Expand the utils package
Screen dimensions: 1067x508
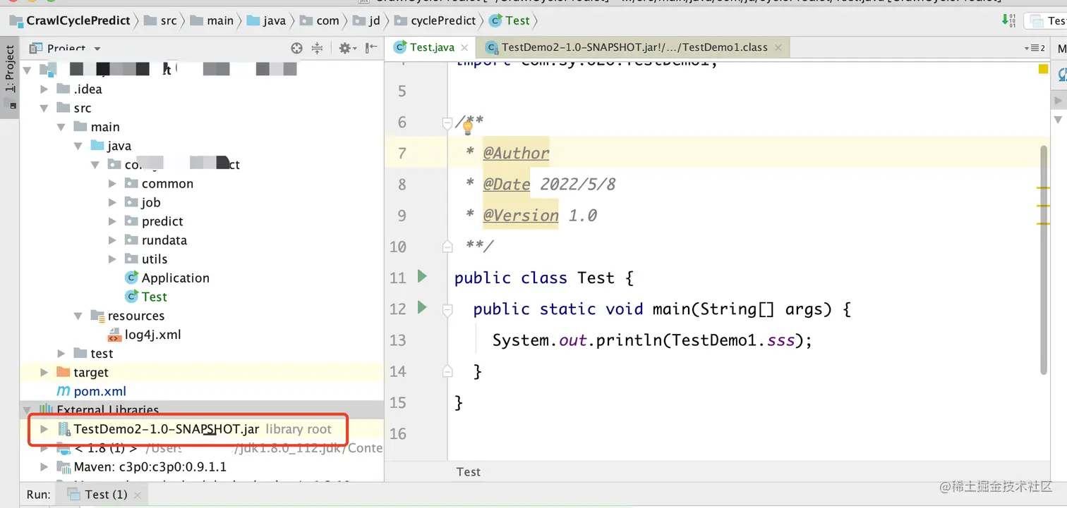coord(112,259)
